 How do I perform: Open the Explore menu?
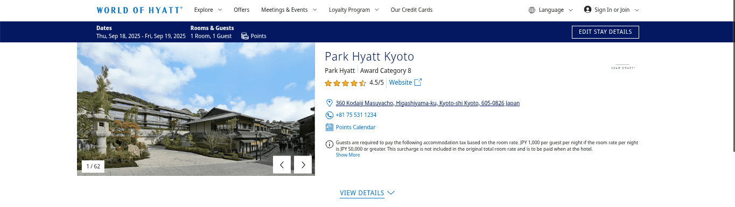pyautogui.click(x=208, y=10)
